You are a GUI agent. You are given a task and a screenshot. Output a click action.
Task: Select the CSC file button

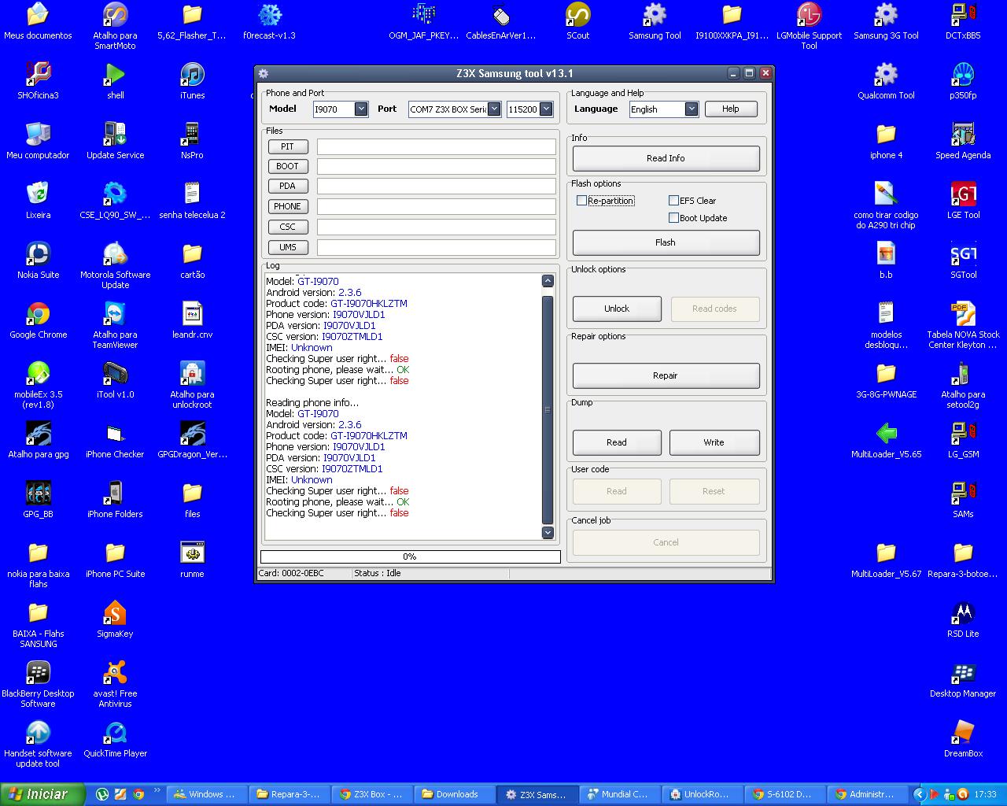pos(288,227)
